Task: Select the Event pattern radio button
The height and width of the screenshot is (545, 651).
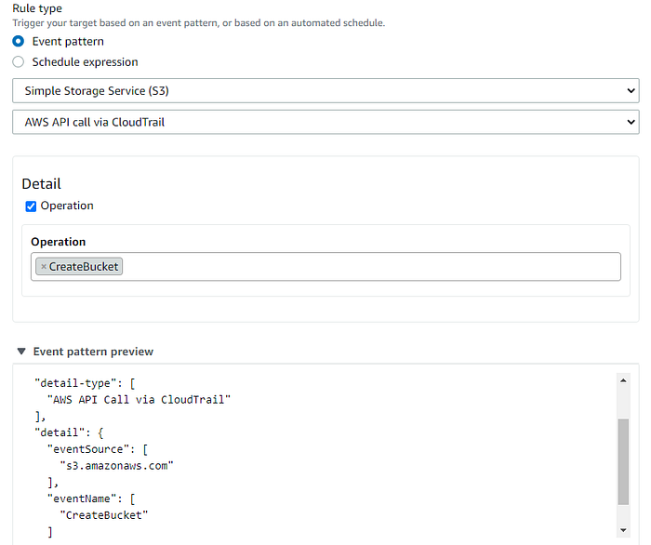Action: point(19,42)
